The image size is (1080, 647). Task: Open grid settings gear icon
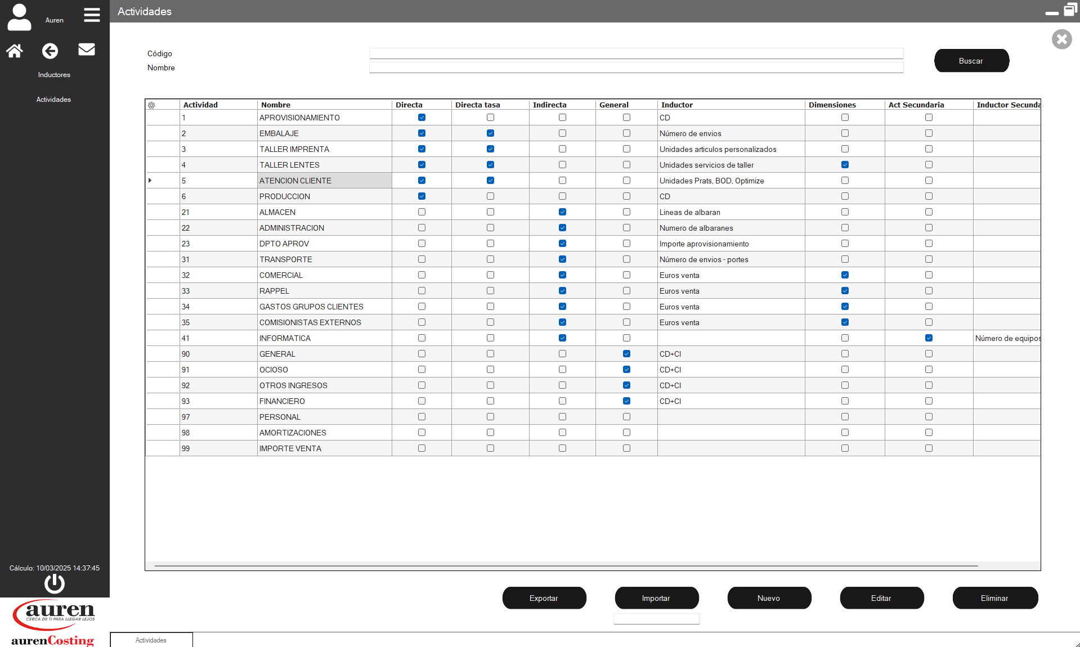[151, 105]
